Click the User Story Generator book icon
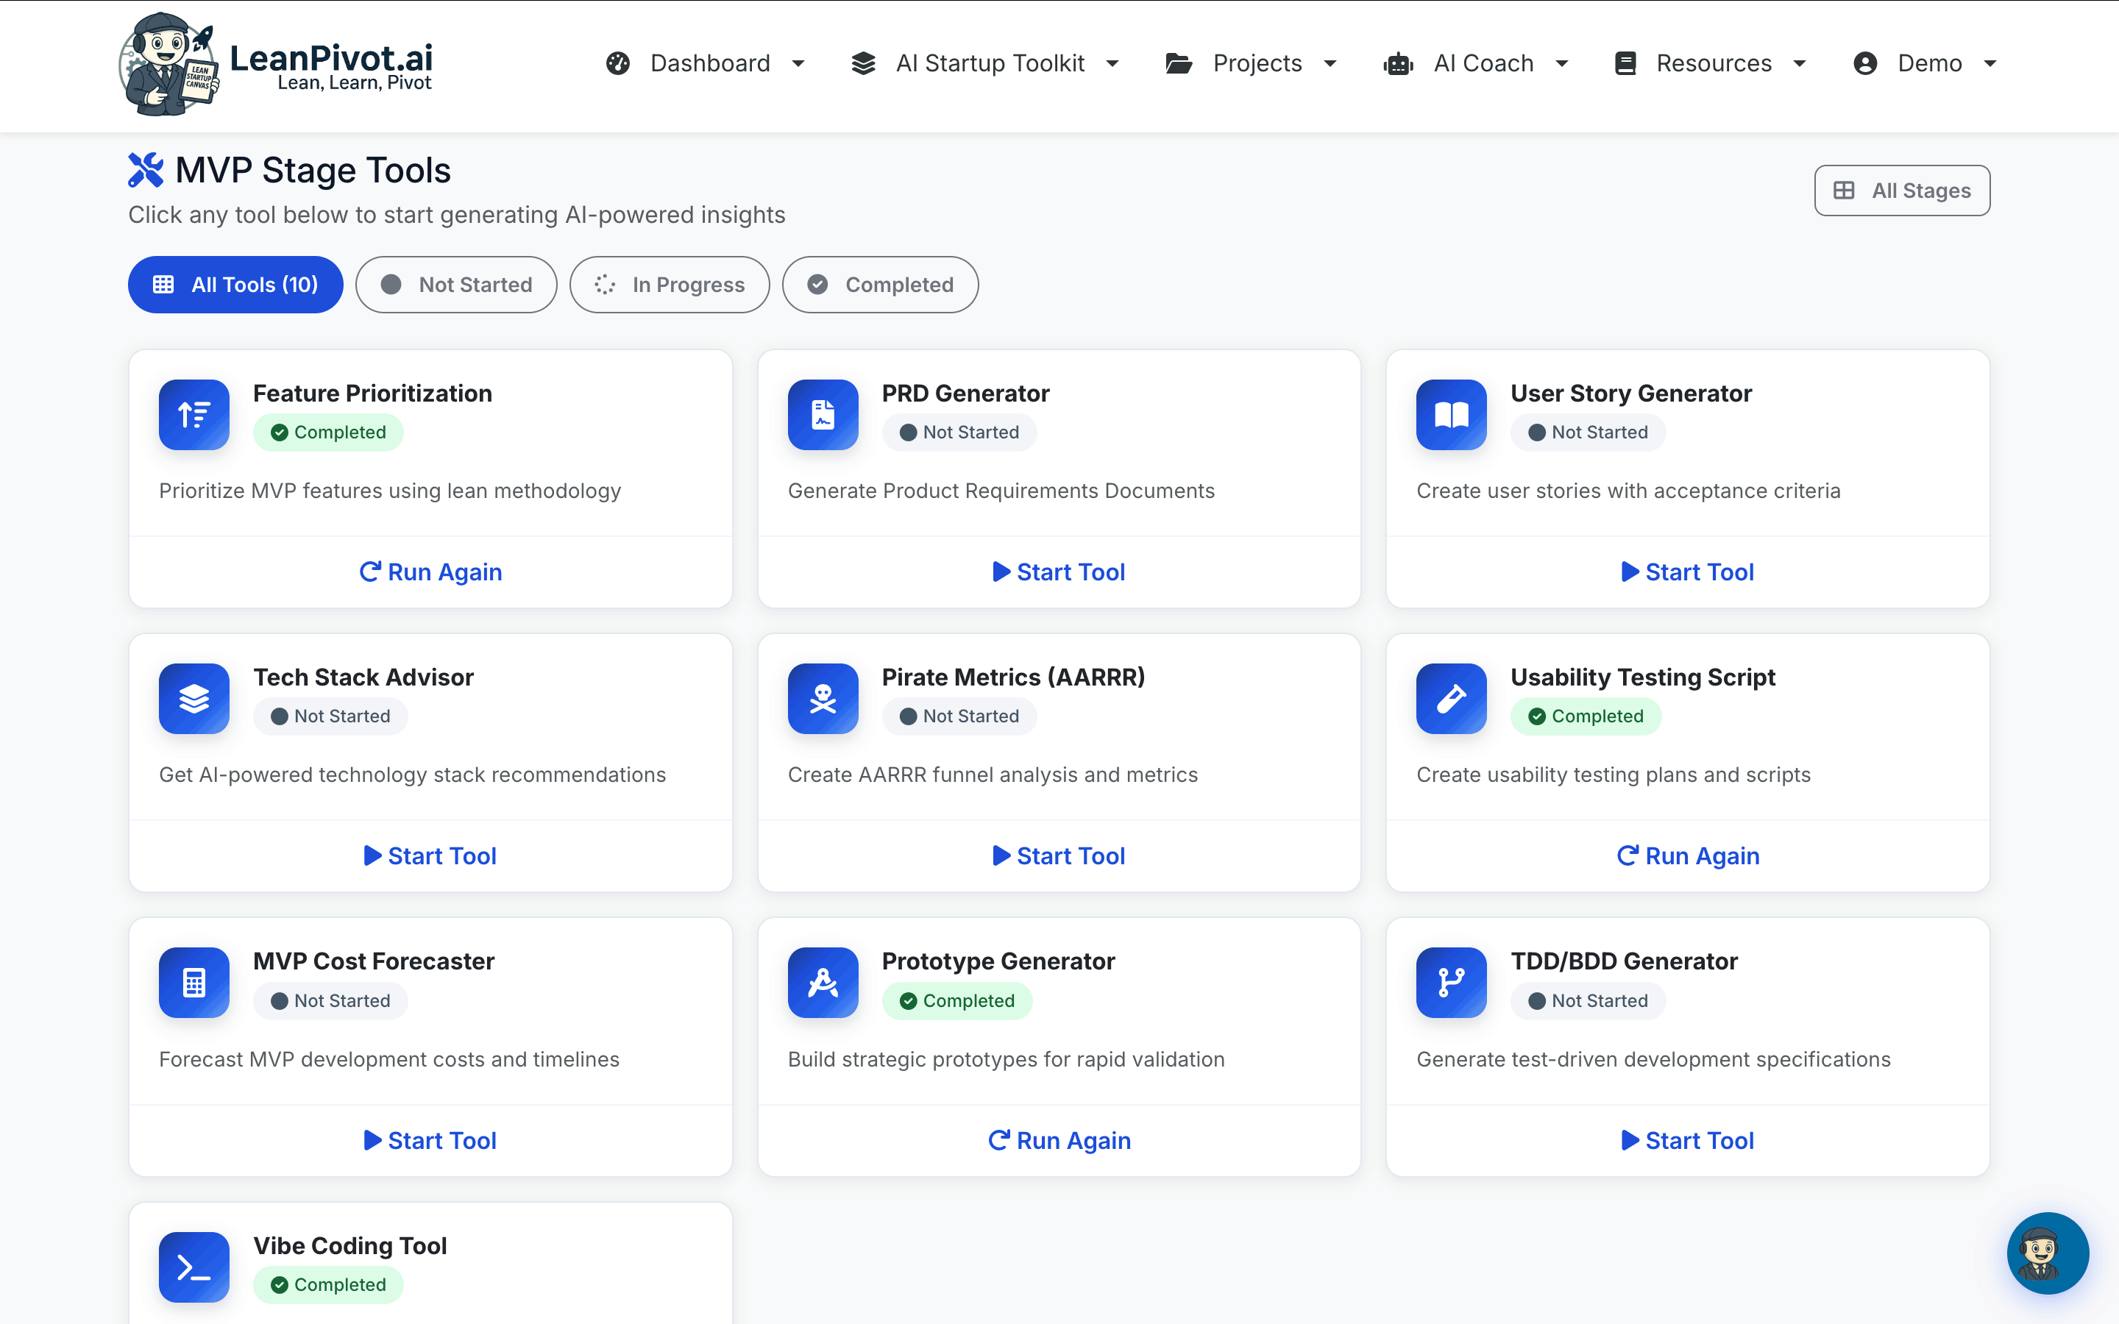The image size is (2119, 1324). [x=1450, y=414]
